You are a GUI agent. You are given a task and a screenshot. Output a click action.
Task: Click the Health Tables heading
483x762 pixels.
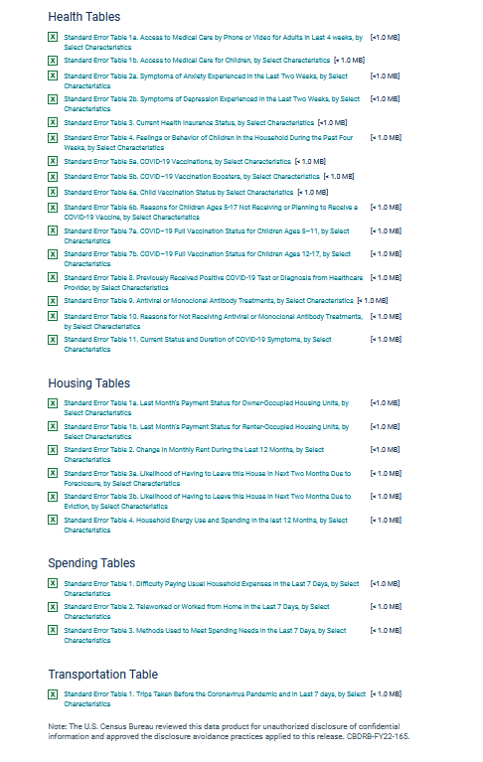(84, 17)
